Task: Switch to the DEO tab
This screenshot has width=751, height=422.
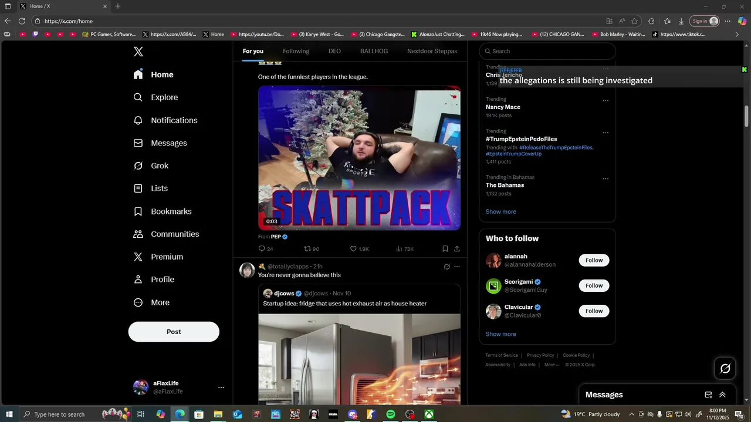Action: pos(334,51)
